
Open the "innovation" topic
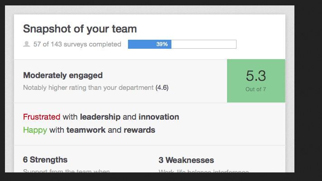(159, 117)
